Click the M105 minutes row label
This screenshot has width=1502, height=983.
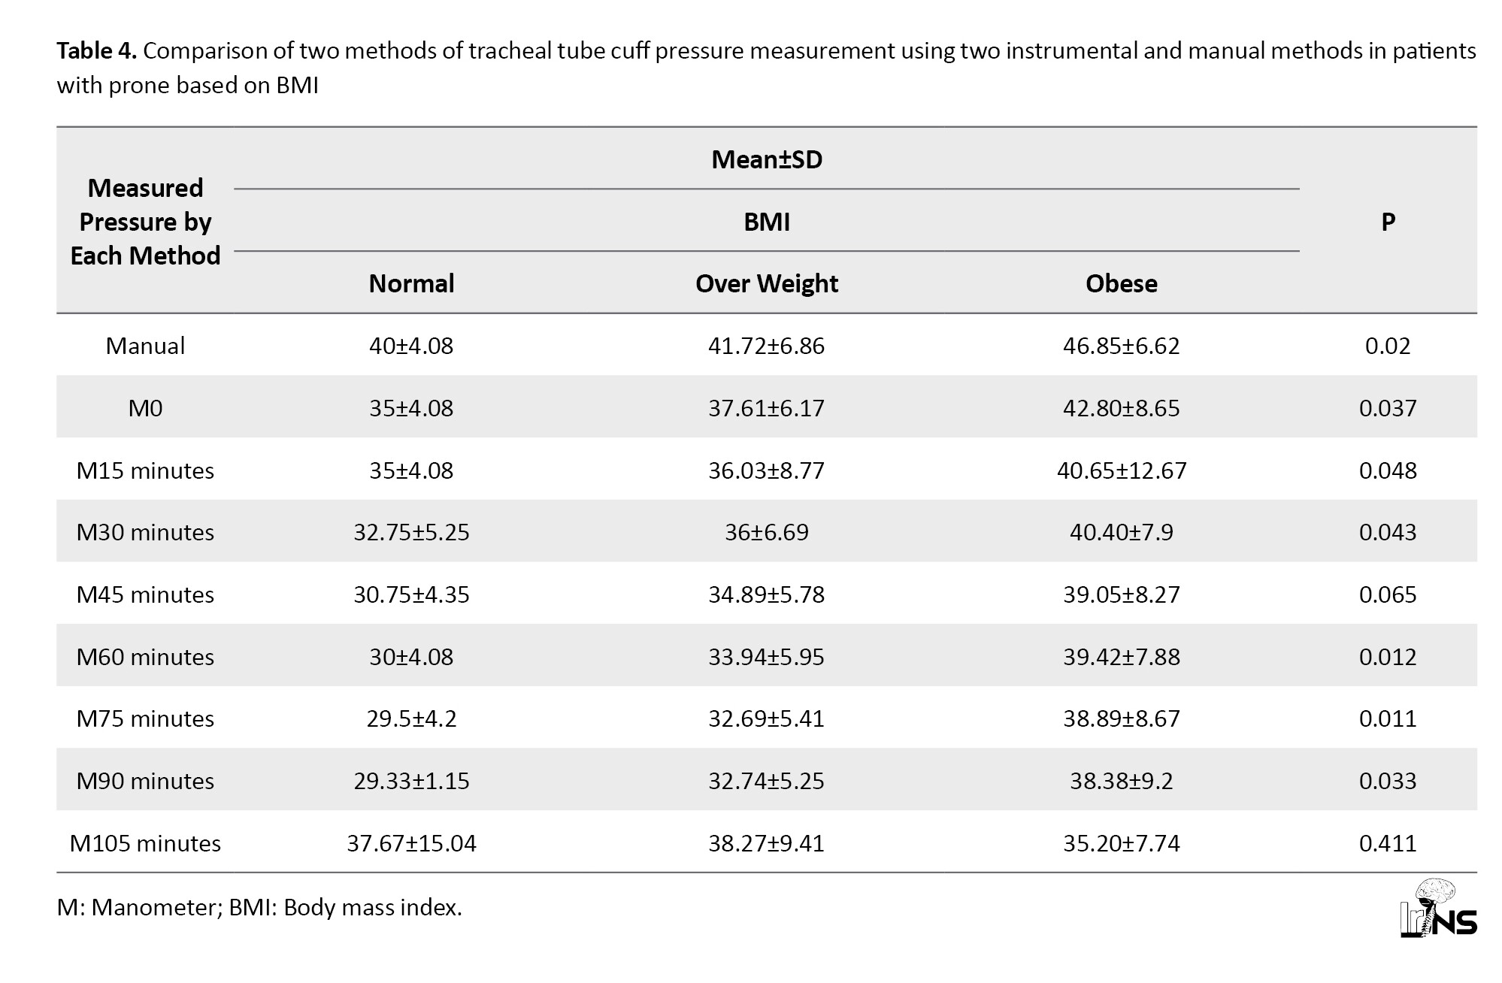[145, 843]
